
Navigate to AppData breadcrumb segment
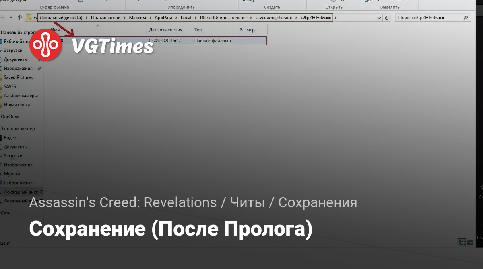point(165,18)
